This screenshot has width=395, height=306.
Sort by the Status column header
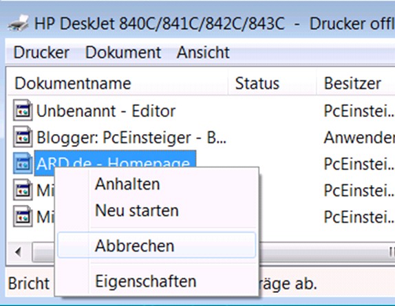pos(272,83)
